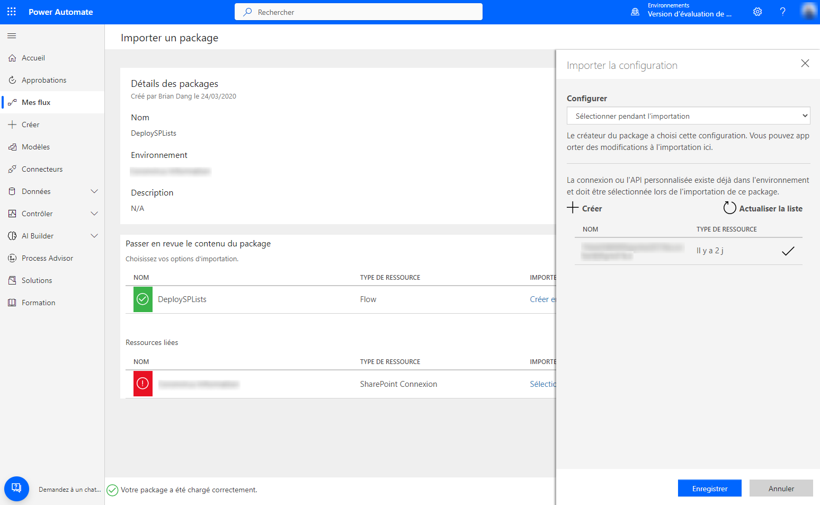820x505 pixels.
Task: Expand the Contrôler section chevron
Action: click(x=94, y=214)
